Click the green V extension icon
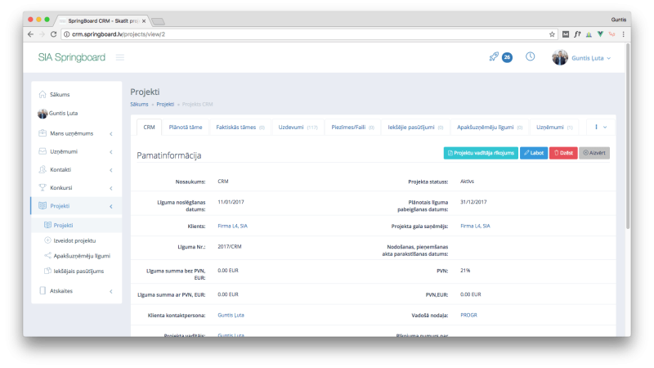The image size is (654, 368). (x=600, y=34)
